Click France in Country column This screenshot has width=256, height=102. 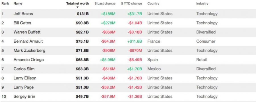point(154,41)
